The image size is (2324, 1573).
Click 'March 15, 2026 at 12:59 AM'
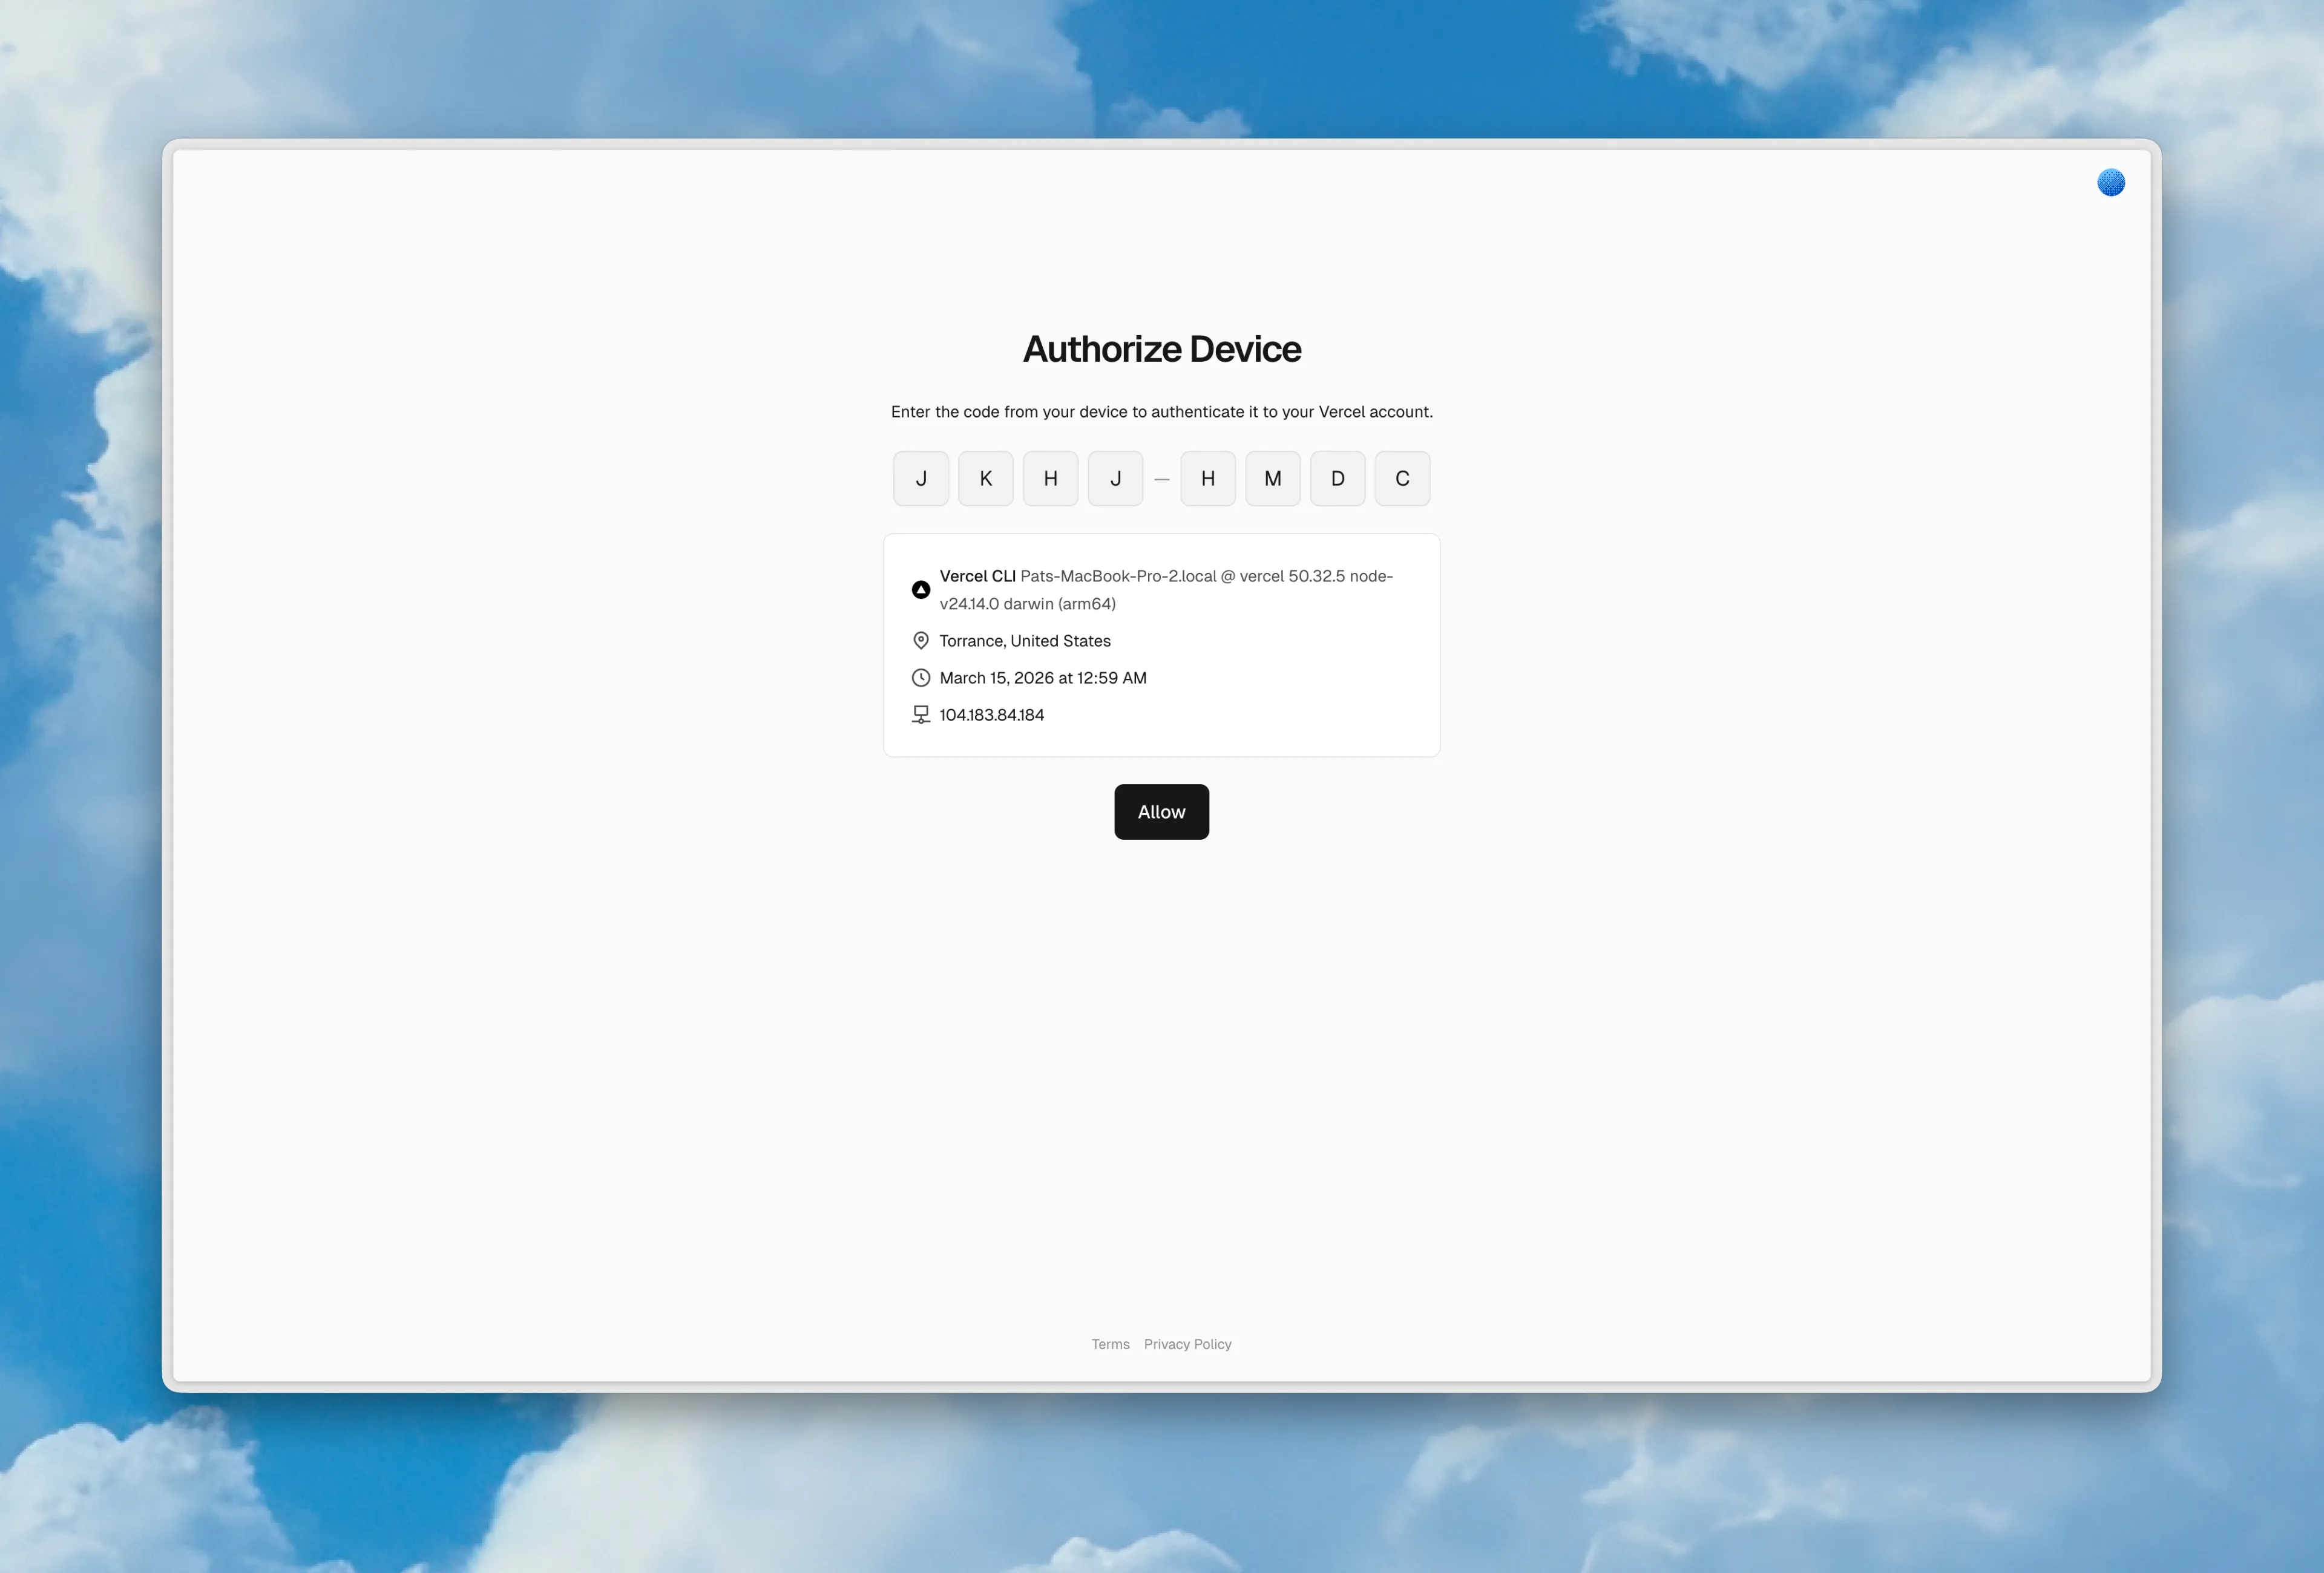[x=1043, y=678]
